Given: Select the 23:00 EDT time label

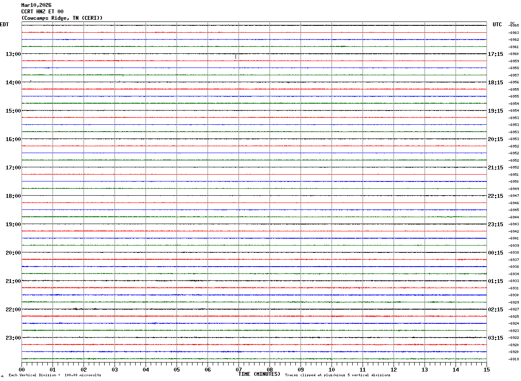Looking at the screenshot, I should pos(13,338).
